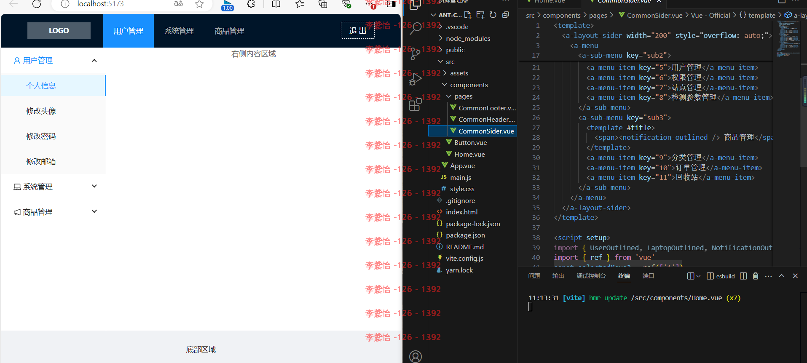Close the terminal panel
Screen dimensions: 807x363
click(x=795, y=276)
